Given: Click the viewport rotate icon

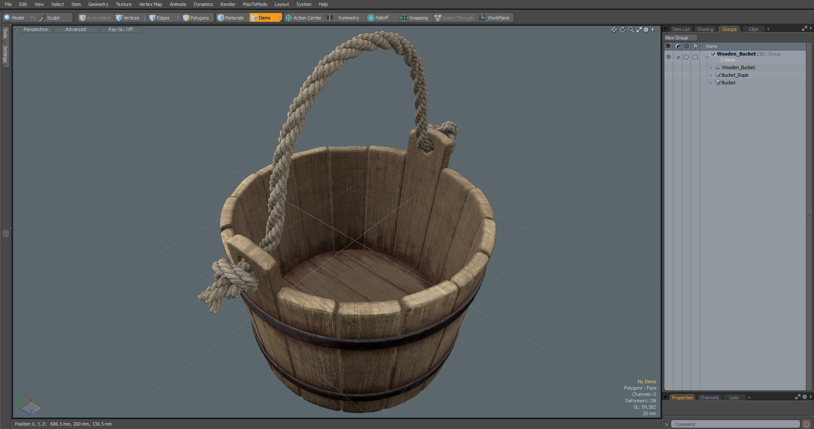Looking at the screenshot, I should pyautogui.click(x=622, y=30).
